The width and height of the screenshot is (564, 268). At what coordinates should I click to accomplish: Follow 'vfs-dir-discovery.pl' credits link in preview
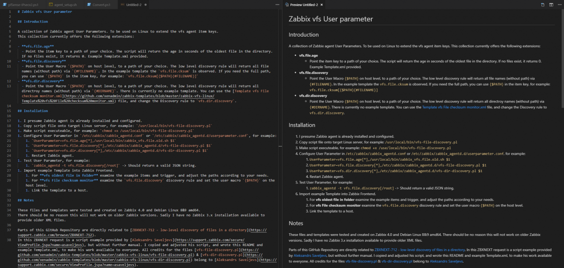397,260
